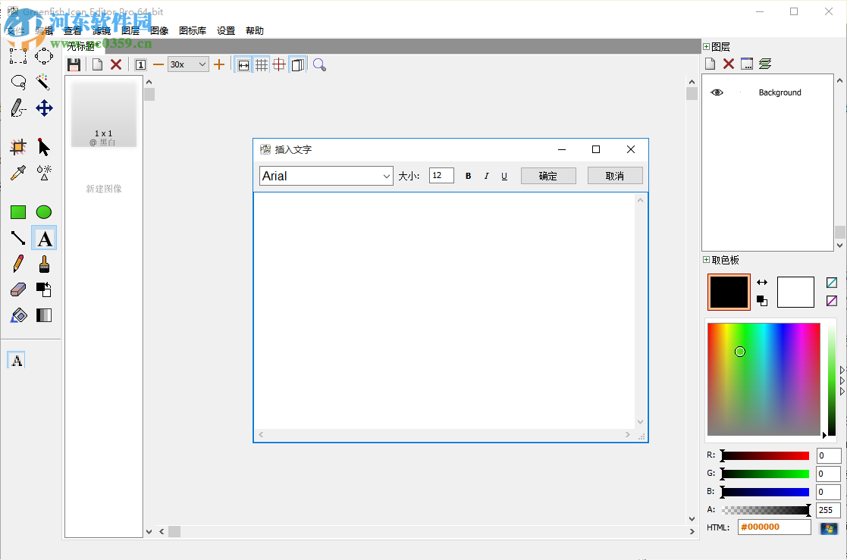
Task: Click the save icon in the toolbar
Action: pos(74,64)
